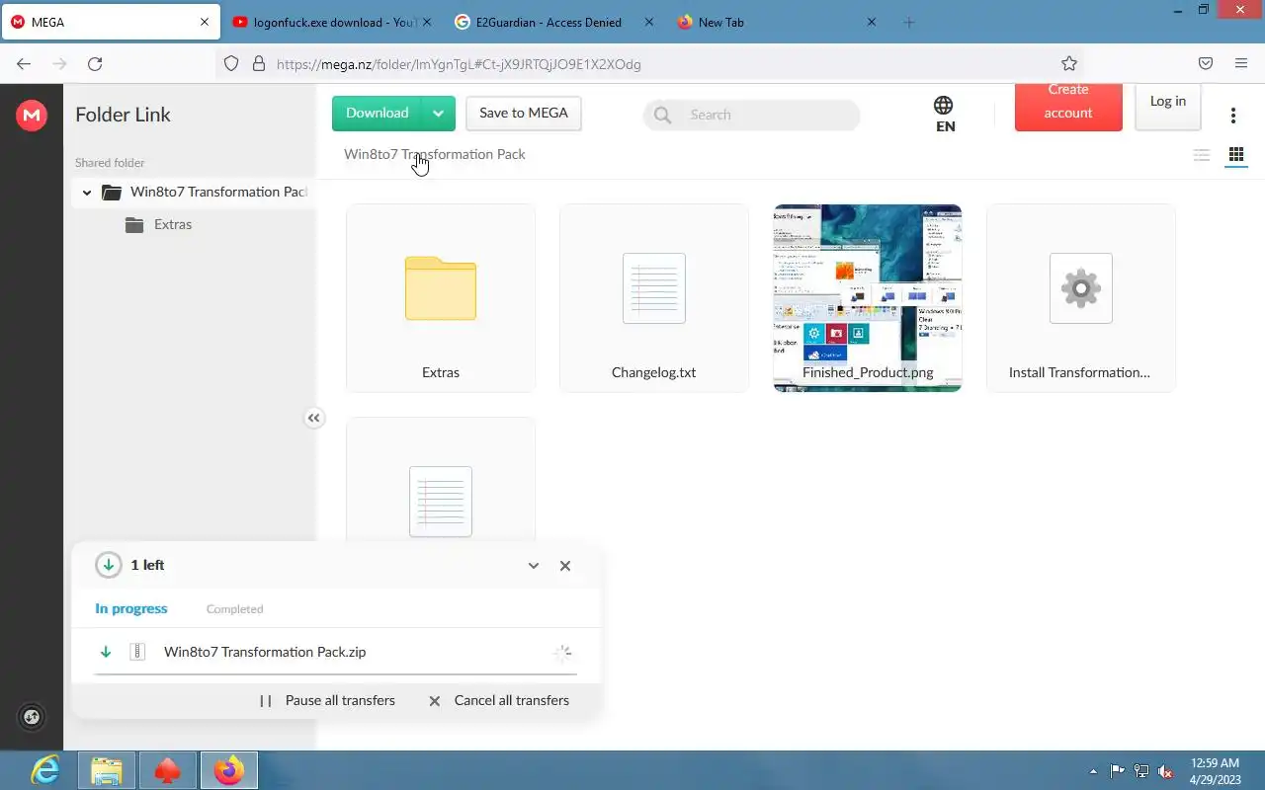Click the taskbar clock showing 12:59 AM
The height and width of the screenshot is (790, 1265).
(x=1215, y=771)
